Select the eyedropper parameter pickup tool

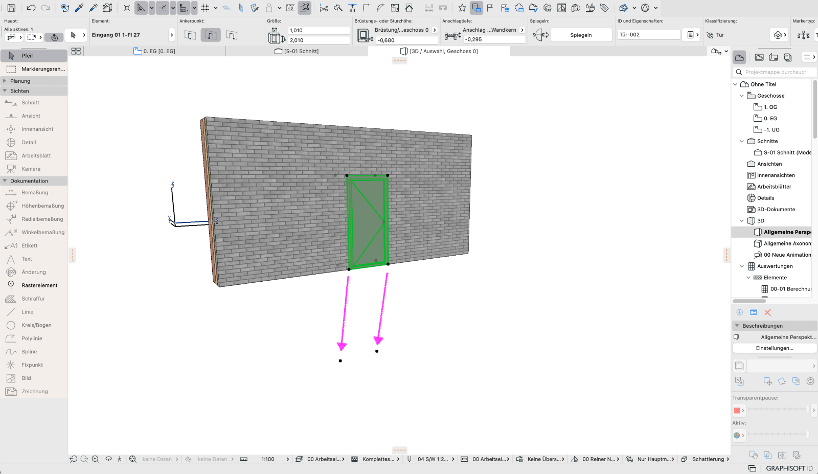(x=79, y=8)
